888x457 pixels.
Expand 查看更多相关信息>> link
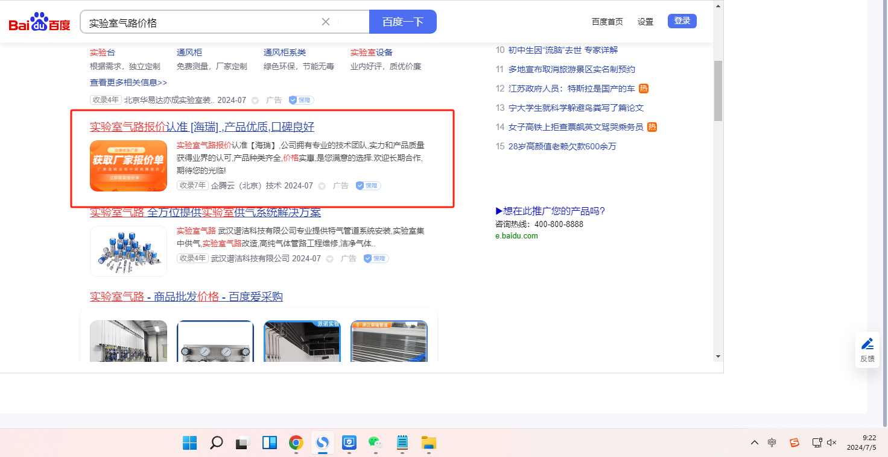point(128,82)
